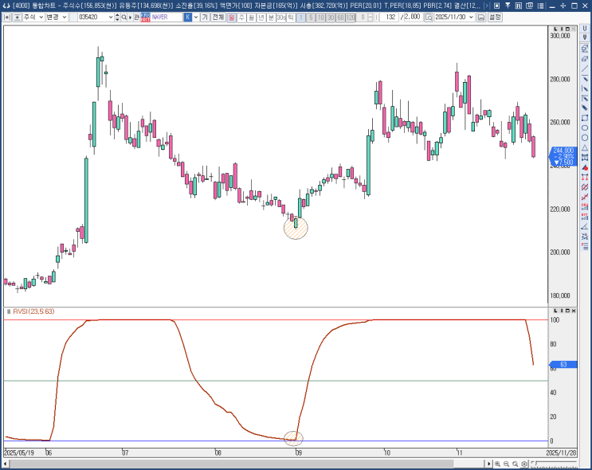Click the second toolbar icon left of 주식
Viewport: 592px width, 470px height.
pos(17,18)
